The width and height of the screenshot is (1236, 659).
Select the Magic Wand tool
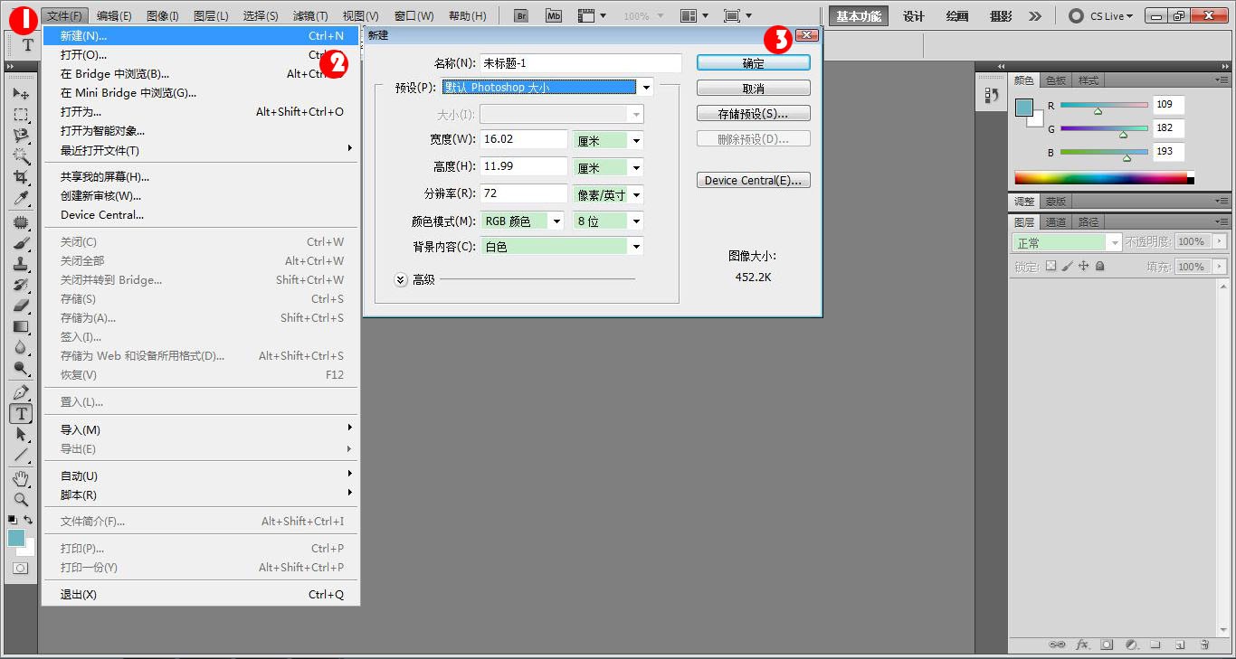pyautogui.click(x=21, y=156)
